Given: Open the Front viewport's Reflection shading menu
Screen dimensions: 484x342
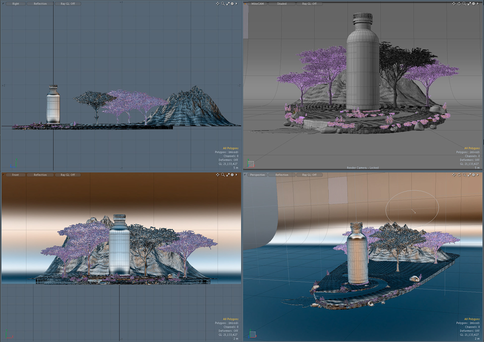Looking at the screenshot, I should point(40,175).
